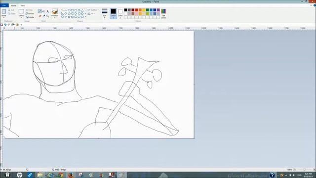This screenshot has height=178, width=316.
Task: Switch to the View tab
Action: pyautogui.click(x=23, y=5)
